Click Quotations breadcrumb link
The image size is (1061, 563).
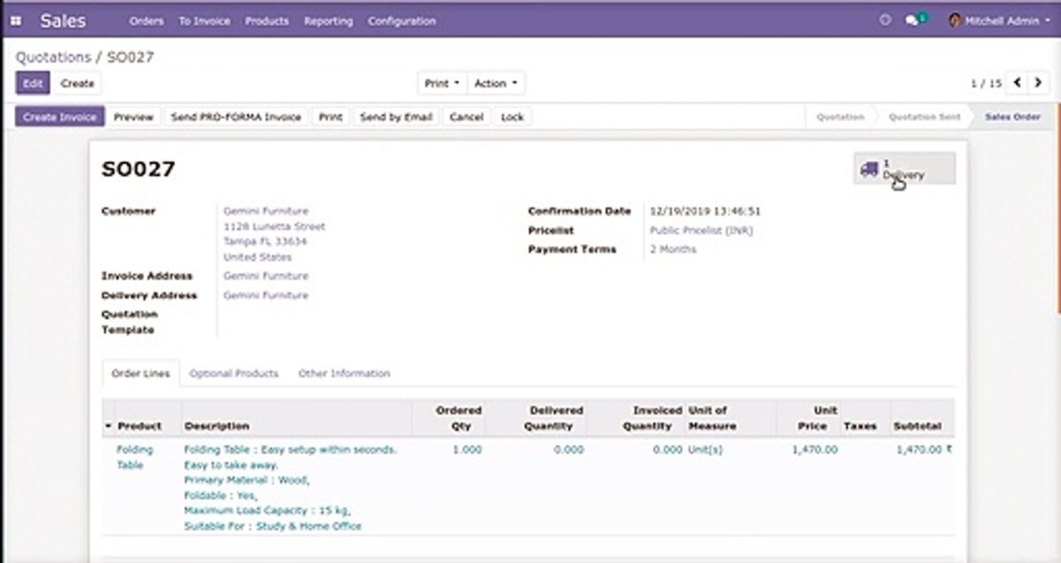53,57
